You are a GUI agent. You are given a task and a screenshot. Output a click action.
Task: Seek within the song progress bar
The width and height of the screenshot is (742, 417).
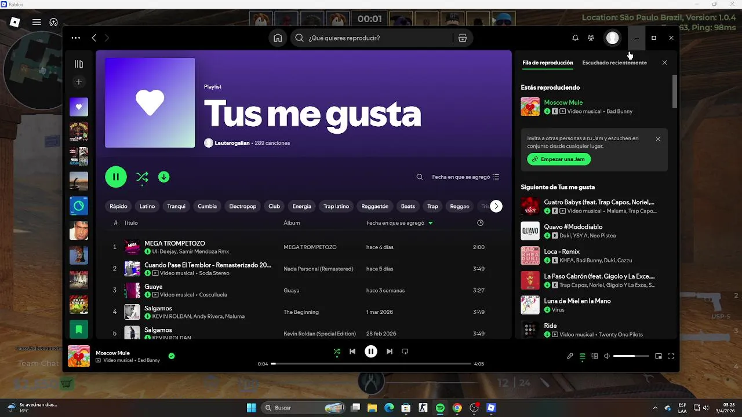coord(371,364)
